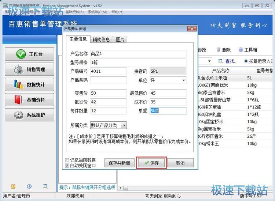This screenshot has height=201, width=275.
Task: Expand the 所属分类 category dropdown
Action: [x=124, y=125]
